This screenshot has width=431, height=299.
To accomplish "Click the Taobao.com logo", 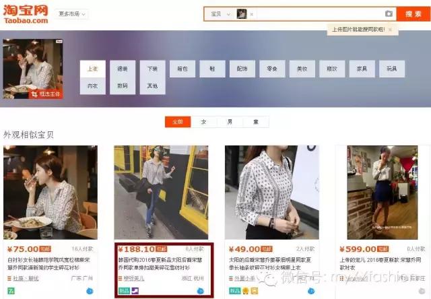I will [26, 13].
